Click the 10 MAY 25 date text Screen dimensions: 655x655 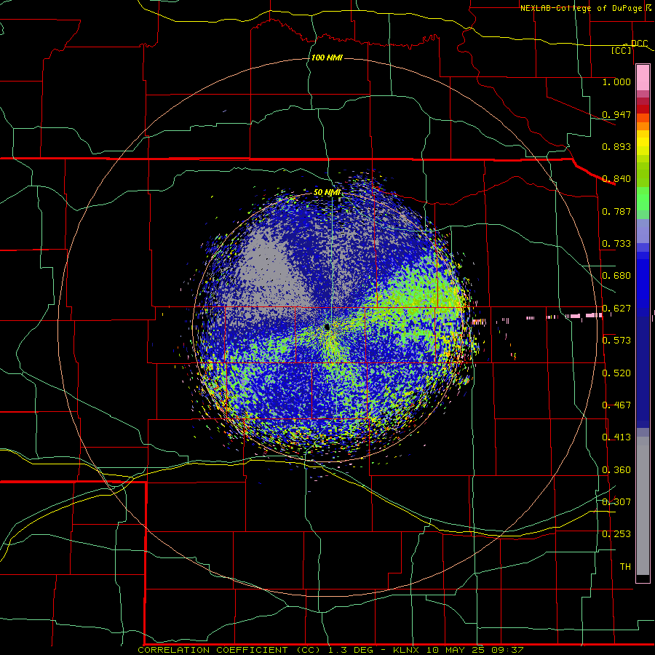pos(457,650)
